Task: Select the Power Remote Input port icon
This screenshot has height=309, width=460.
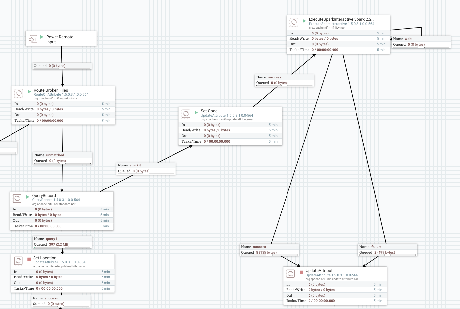Action: click(33, 38)
